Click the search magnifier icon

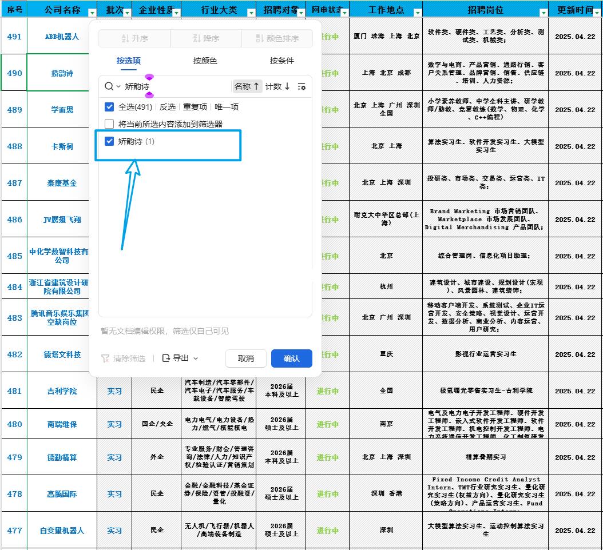109,86
